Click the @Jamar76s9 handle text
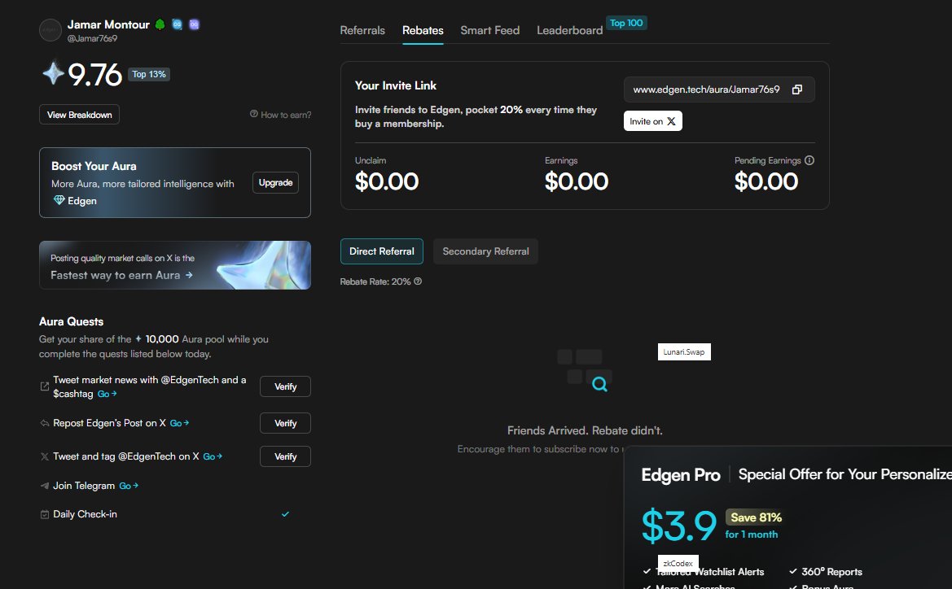952x589 pixels. (92, 38)
